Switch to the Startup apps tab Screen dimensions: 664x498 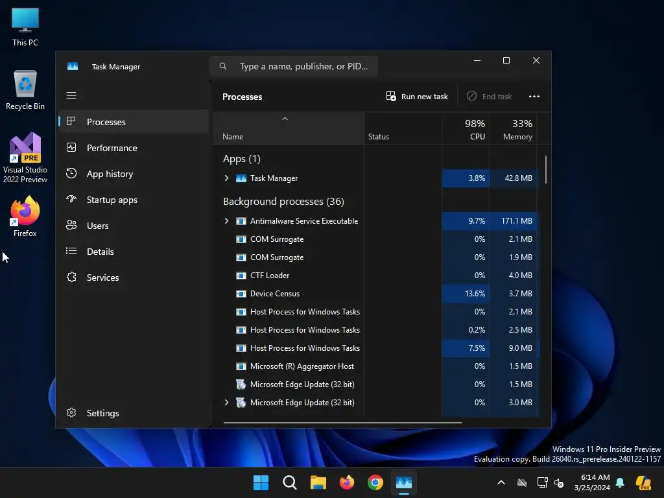point(134,200)
